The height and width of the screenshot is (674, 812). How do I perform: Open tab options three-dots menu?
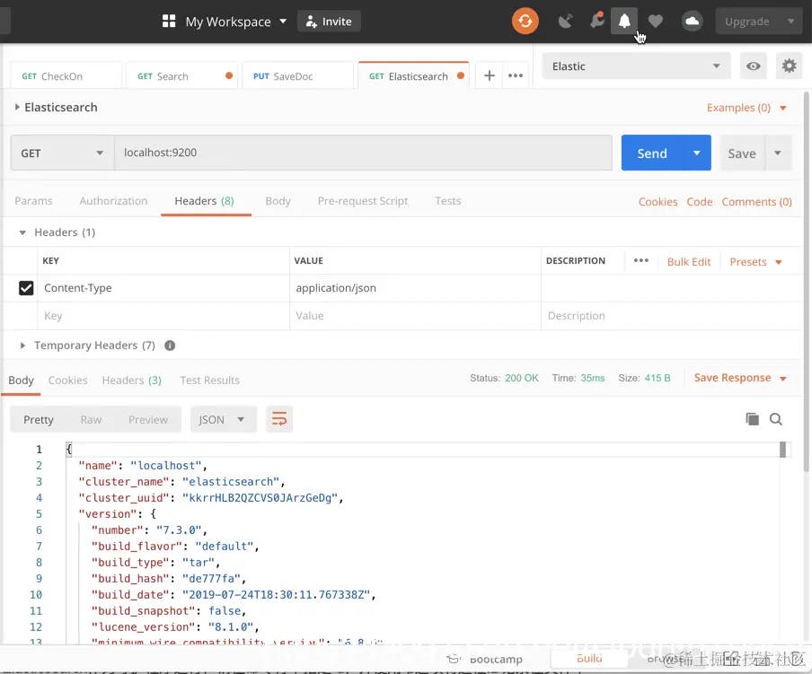516,76
